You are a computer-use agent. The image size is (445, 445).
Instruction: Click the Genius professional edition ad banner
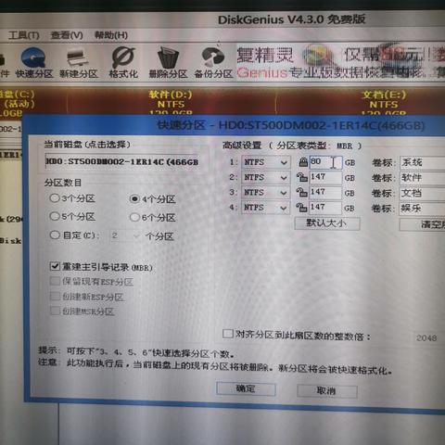pos(340,62)
